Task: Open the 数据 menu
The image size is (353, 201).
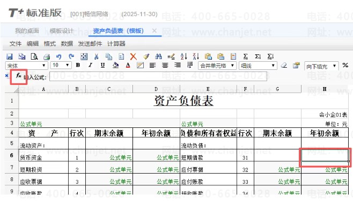Action: point(67,44)
